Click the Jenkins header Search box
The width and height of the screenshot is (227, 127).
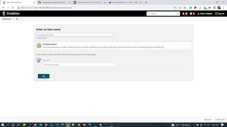163,13
